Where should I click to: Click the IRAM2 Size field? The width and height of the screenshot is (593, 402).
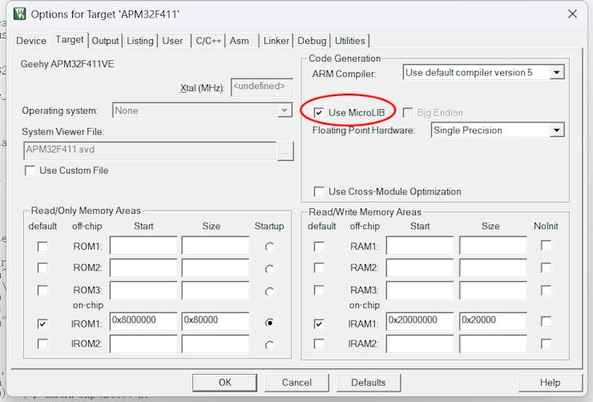(x=493, y=344)
